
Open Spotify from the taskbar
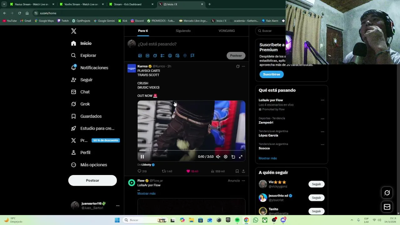(x=237, y=220)
